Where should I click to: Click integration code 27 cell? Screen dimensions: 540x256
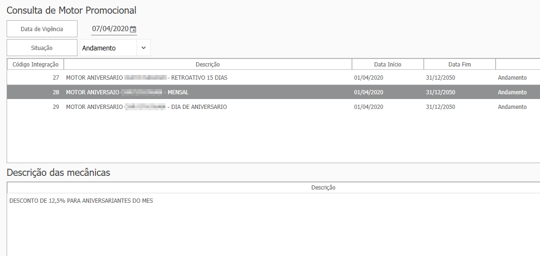[x=56, y=78]
